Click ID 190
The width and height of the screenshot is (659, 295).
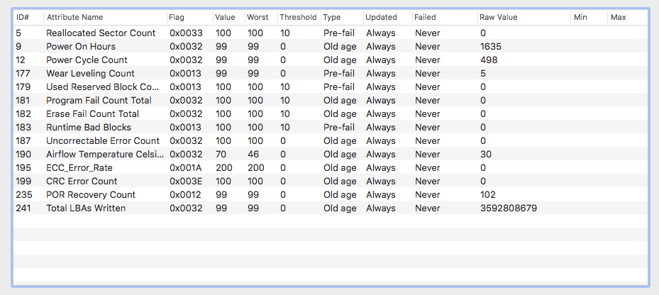22,154
